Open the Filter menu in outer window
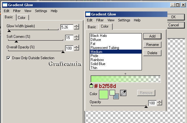 pyautogui.click(x=17, y=11)
